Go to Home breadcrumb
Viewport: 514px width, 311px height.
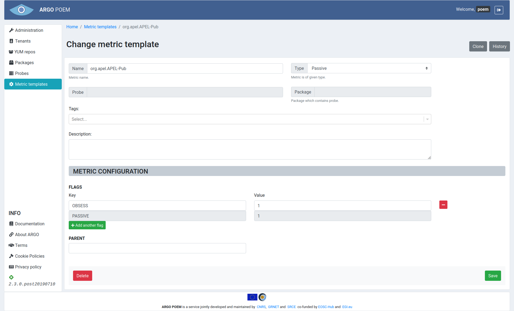click(x=72, y=27)
